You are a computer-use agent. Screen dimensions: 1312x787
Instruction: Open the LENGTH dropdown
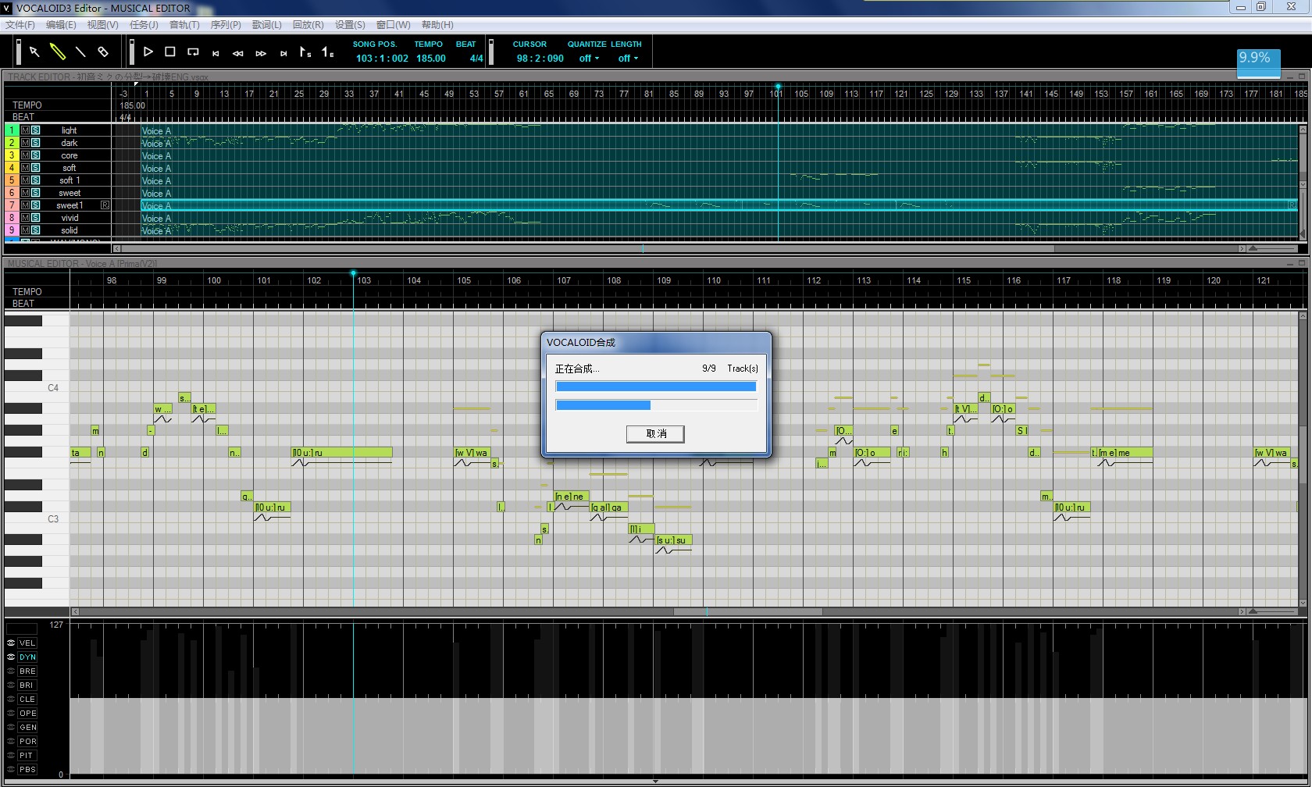(628, 59)
